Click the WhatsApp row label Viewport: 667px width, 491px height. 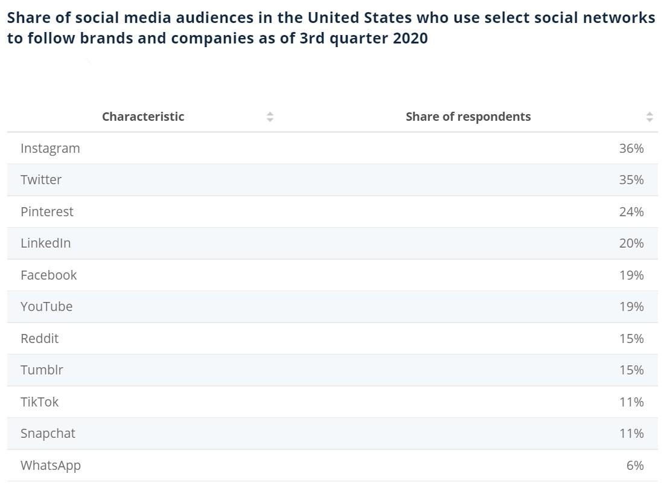[x=51, y=466]
